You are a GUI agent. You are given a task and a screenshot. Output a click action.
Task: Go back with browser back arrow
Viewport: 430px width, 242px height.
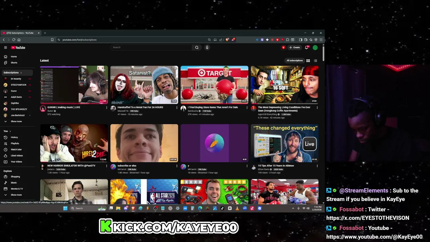click(x=4, y=40)
